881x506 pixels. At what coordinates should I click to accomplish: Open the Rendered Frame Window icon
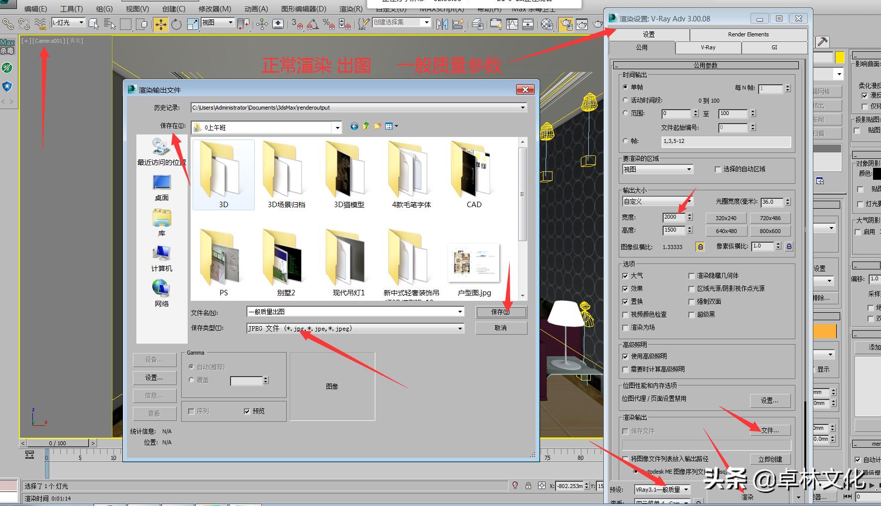[x=582, y=23]
